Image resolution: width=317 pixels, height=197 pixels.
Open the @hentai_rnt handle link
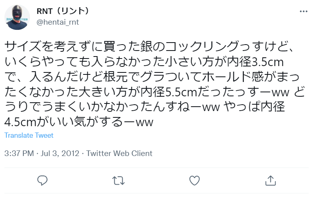pyautogui.click(x=58, y=22)
